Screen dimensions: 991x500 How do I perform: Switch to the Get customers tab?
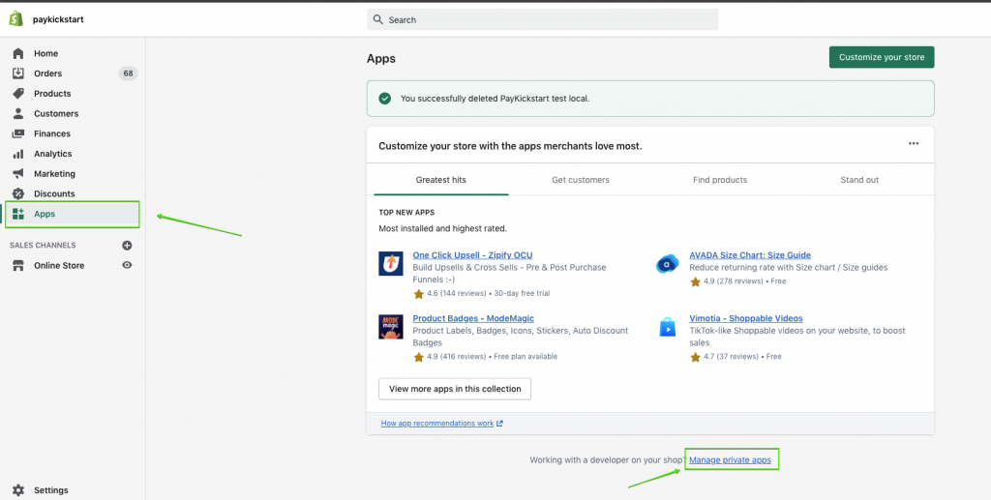point(581,180)
